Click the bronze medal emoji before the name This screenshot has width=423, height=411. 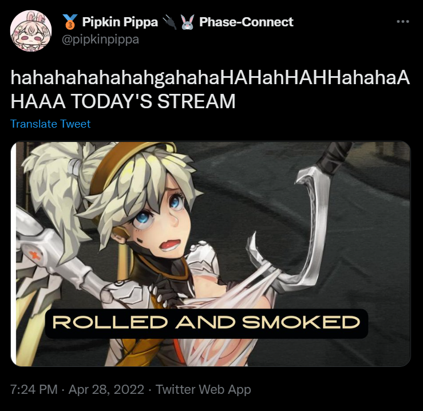tap(70, 22)
